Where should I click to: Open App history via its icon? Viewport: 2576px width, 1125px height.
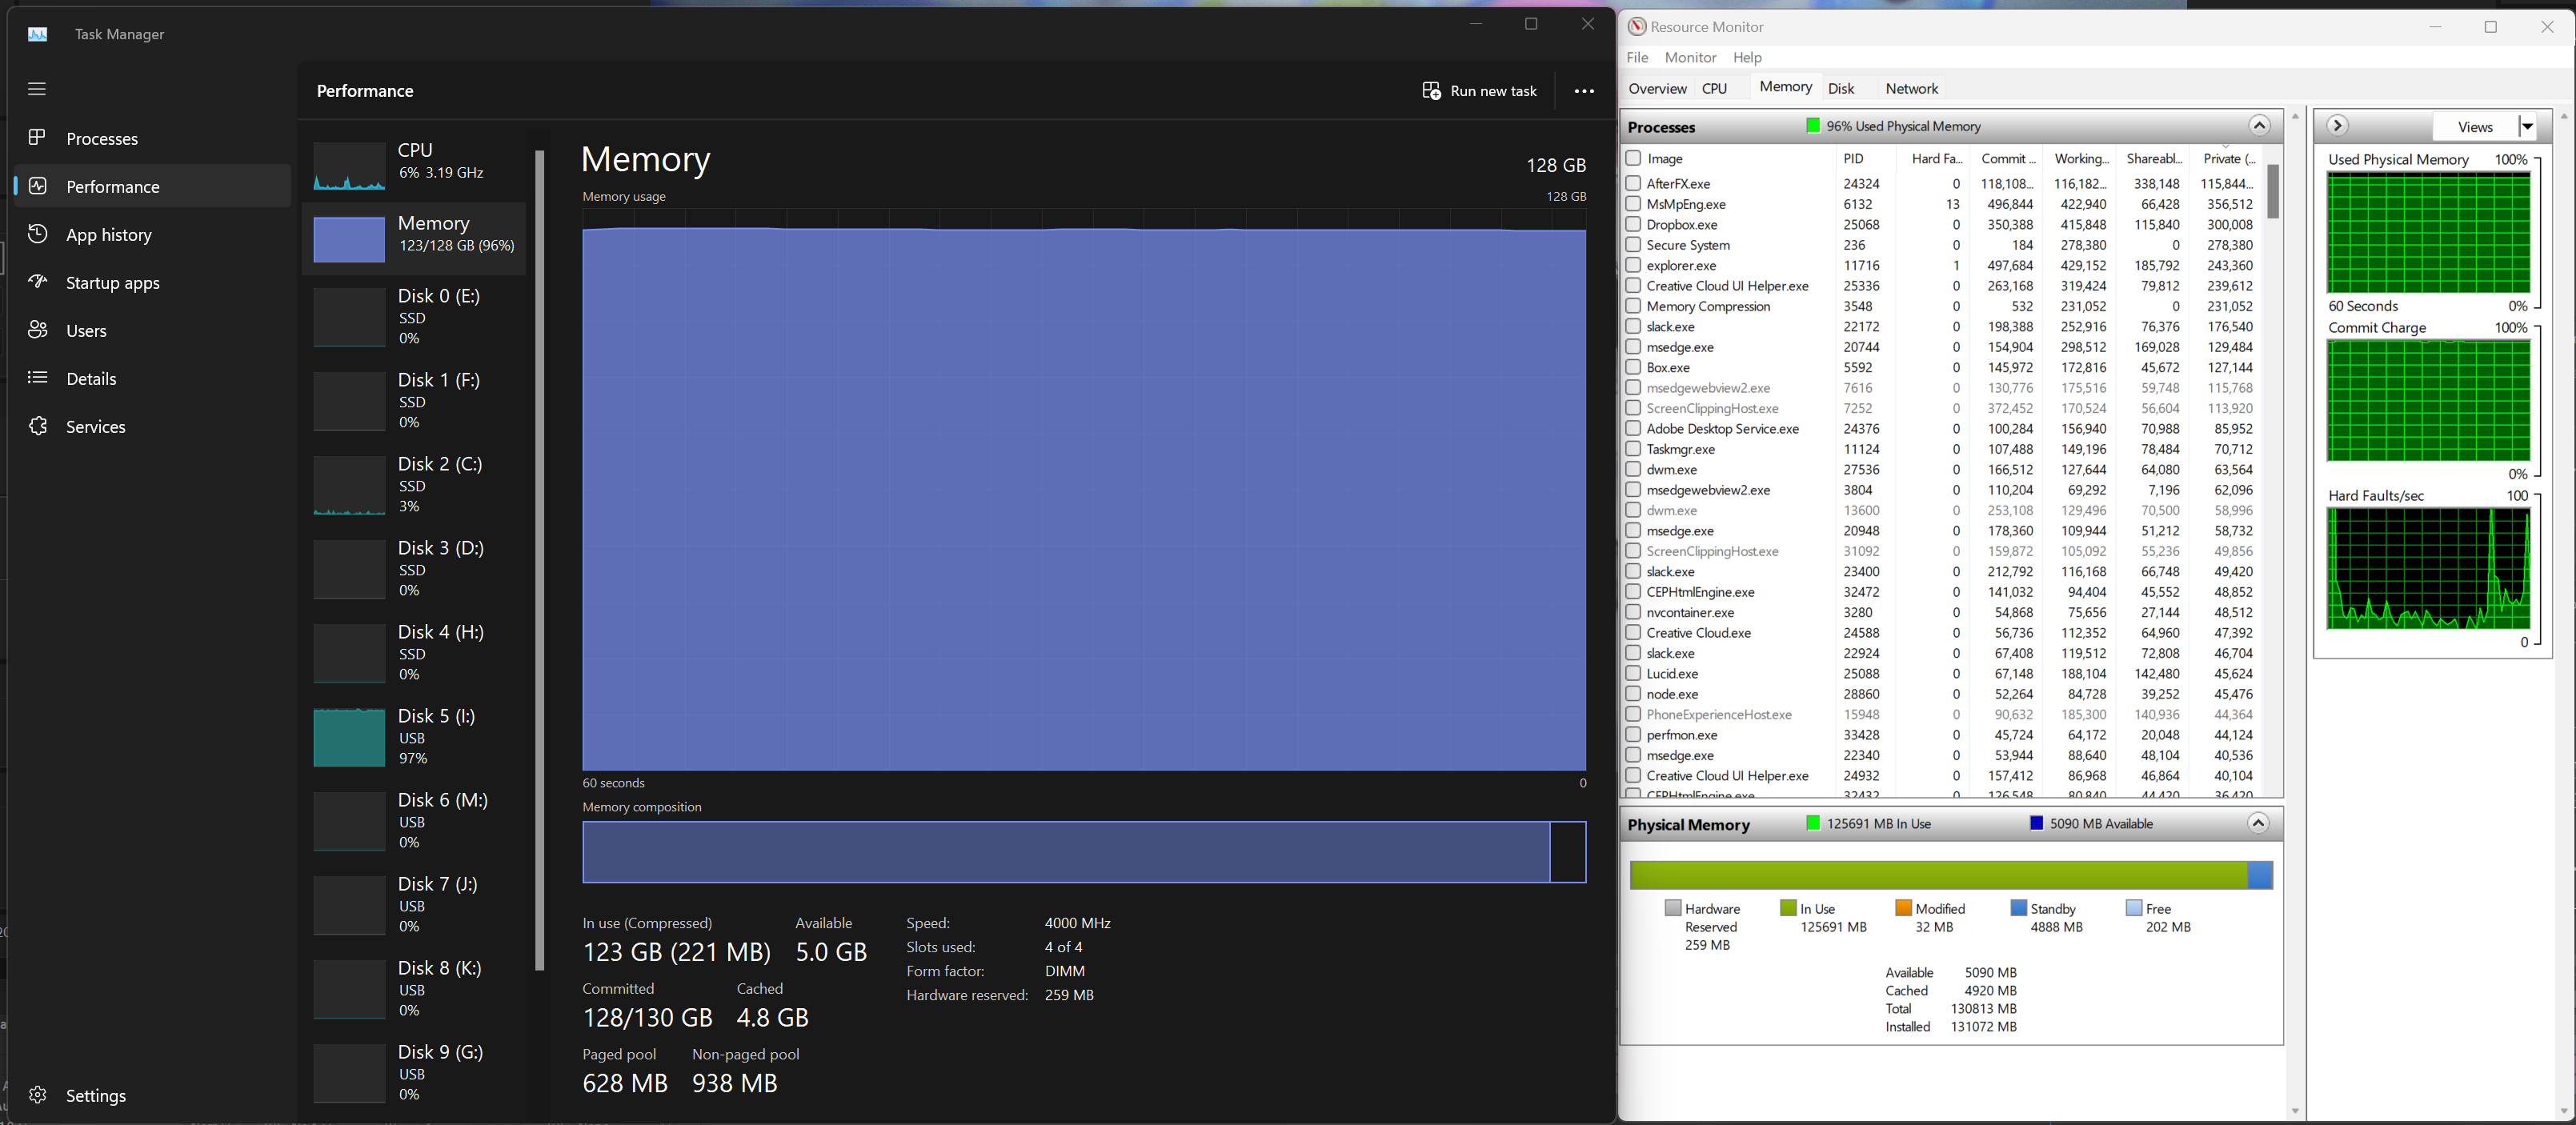click(37, 234)
